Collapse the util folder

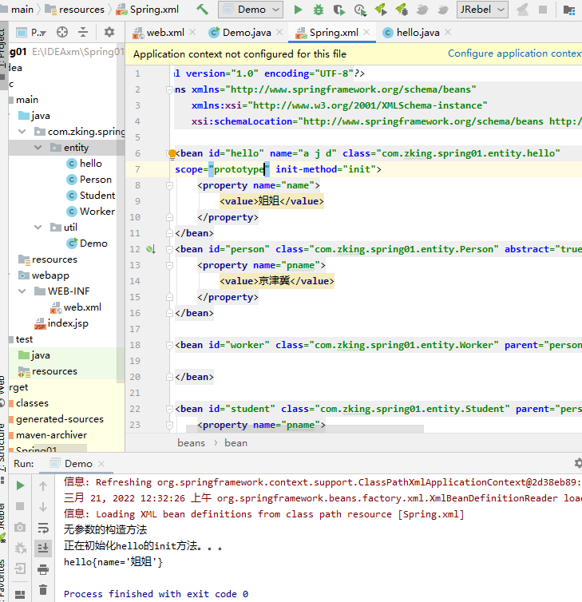[x=38, y=228]
